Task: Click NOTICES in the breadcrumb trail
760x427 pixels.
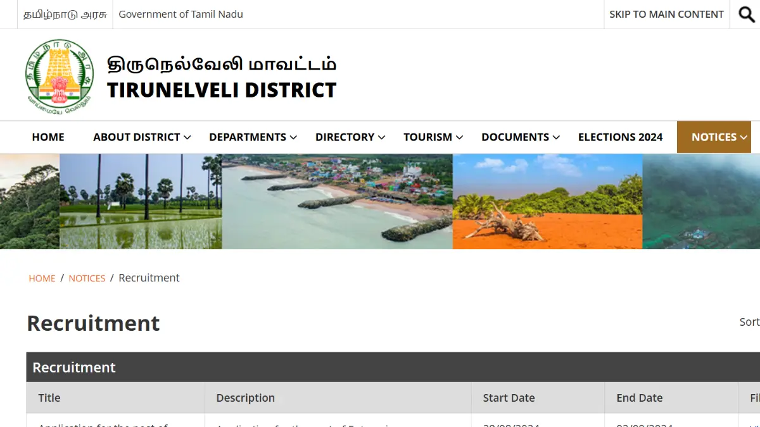Action: coord(87,278)
